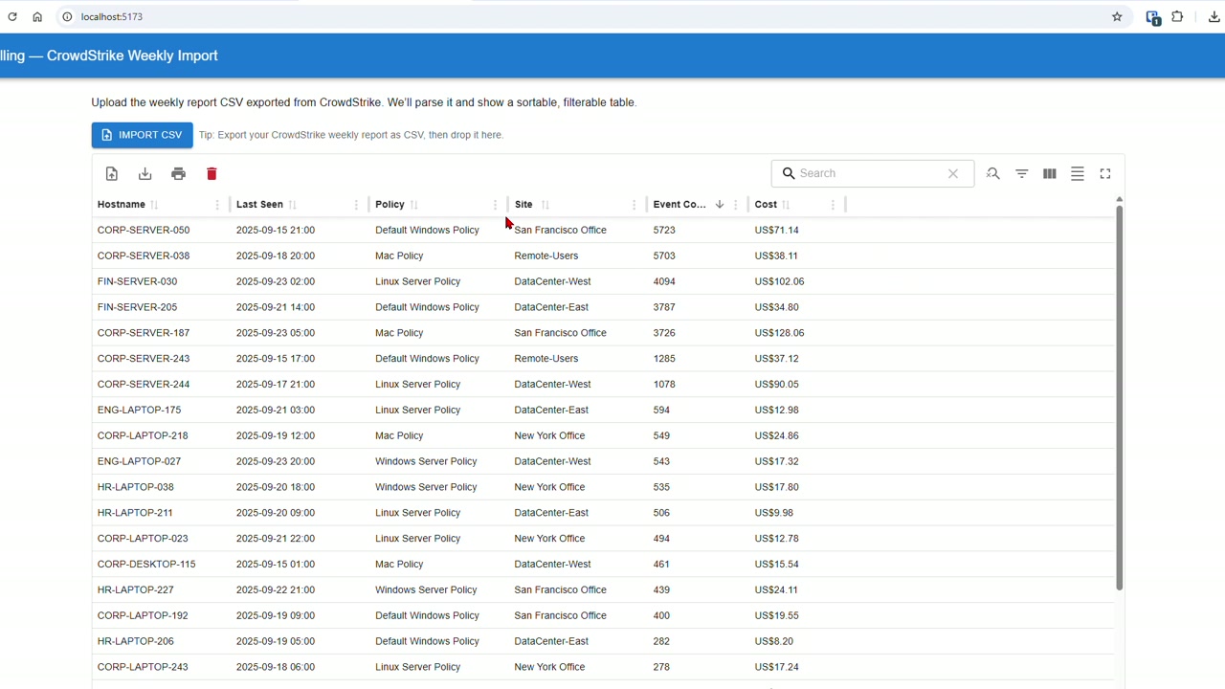Click the scrollbar up arrow
1225x689 pixels.
[x=1119, y=199]
